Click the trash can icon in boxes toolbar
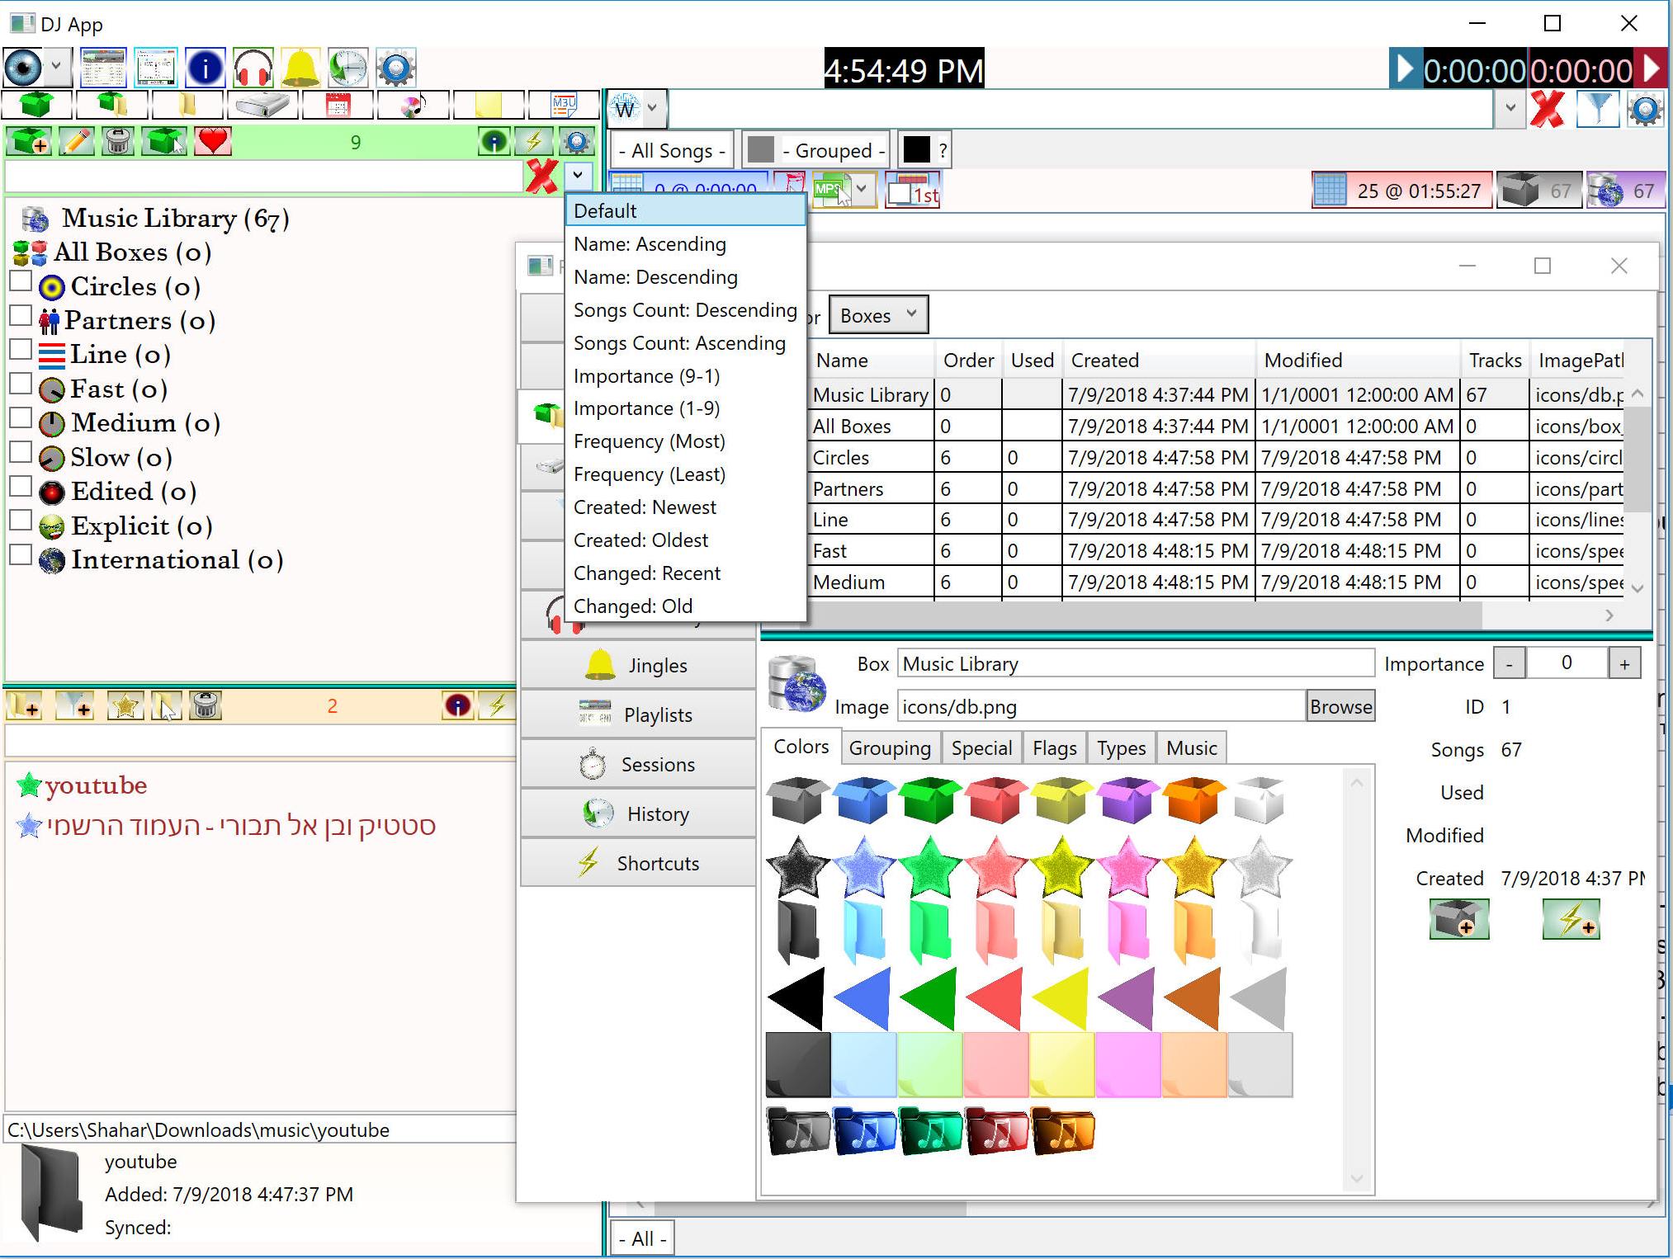Screen dimensions: 1673x1259 (118, 141)
